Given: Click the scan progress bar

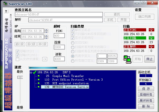Looking at the screenshot, I should tap(92, 68).
